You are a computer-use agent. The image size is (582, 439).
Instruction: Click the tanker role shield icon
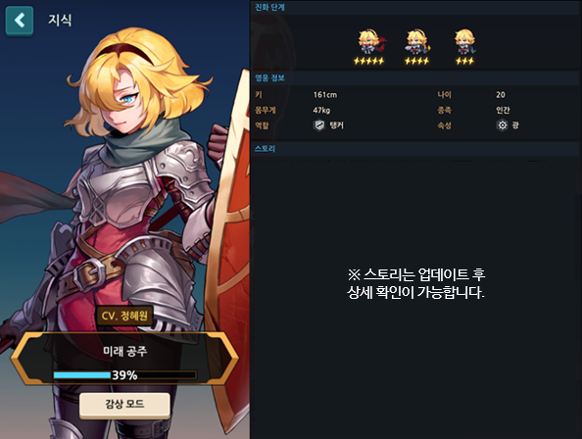pyautogui.click(x=318, y=125)
